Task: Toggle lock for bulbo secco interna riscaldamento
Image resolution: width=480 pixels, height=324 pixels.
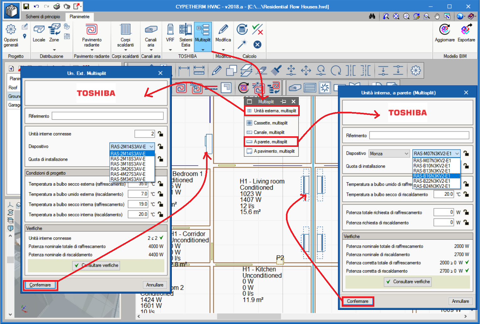Action: click(160, 214)
